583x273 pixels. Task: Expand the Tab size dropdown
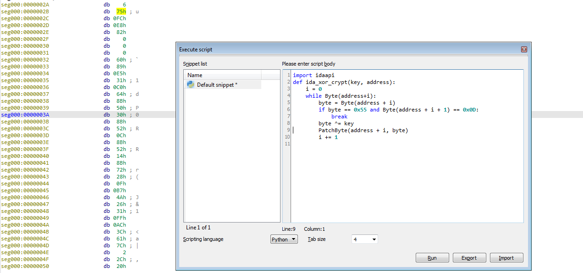click(x=364, y=239)
